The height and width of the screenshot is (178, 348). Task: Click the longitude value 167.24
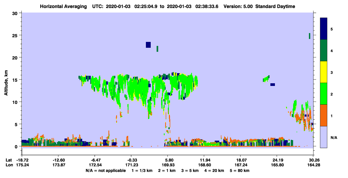[x=240, y=165]
